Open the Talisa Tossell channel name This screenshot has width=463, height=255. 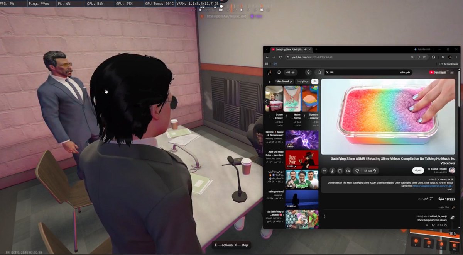[x=438, y=169]
